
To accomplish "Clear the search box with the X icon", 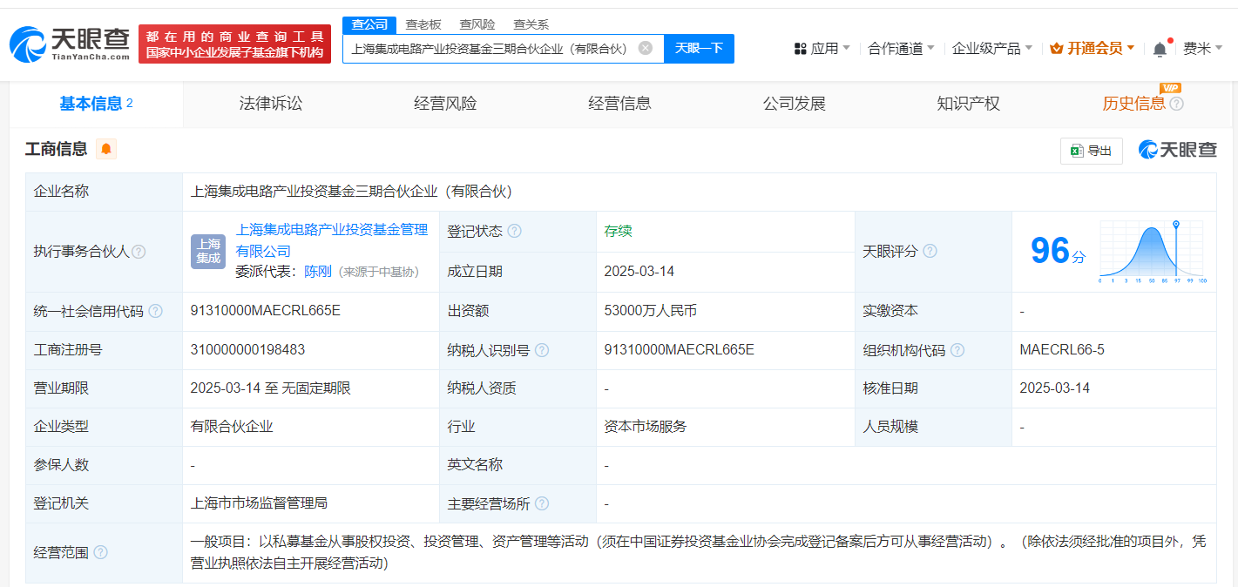I will pos(645,49).
